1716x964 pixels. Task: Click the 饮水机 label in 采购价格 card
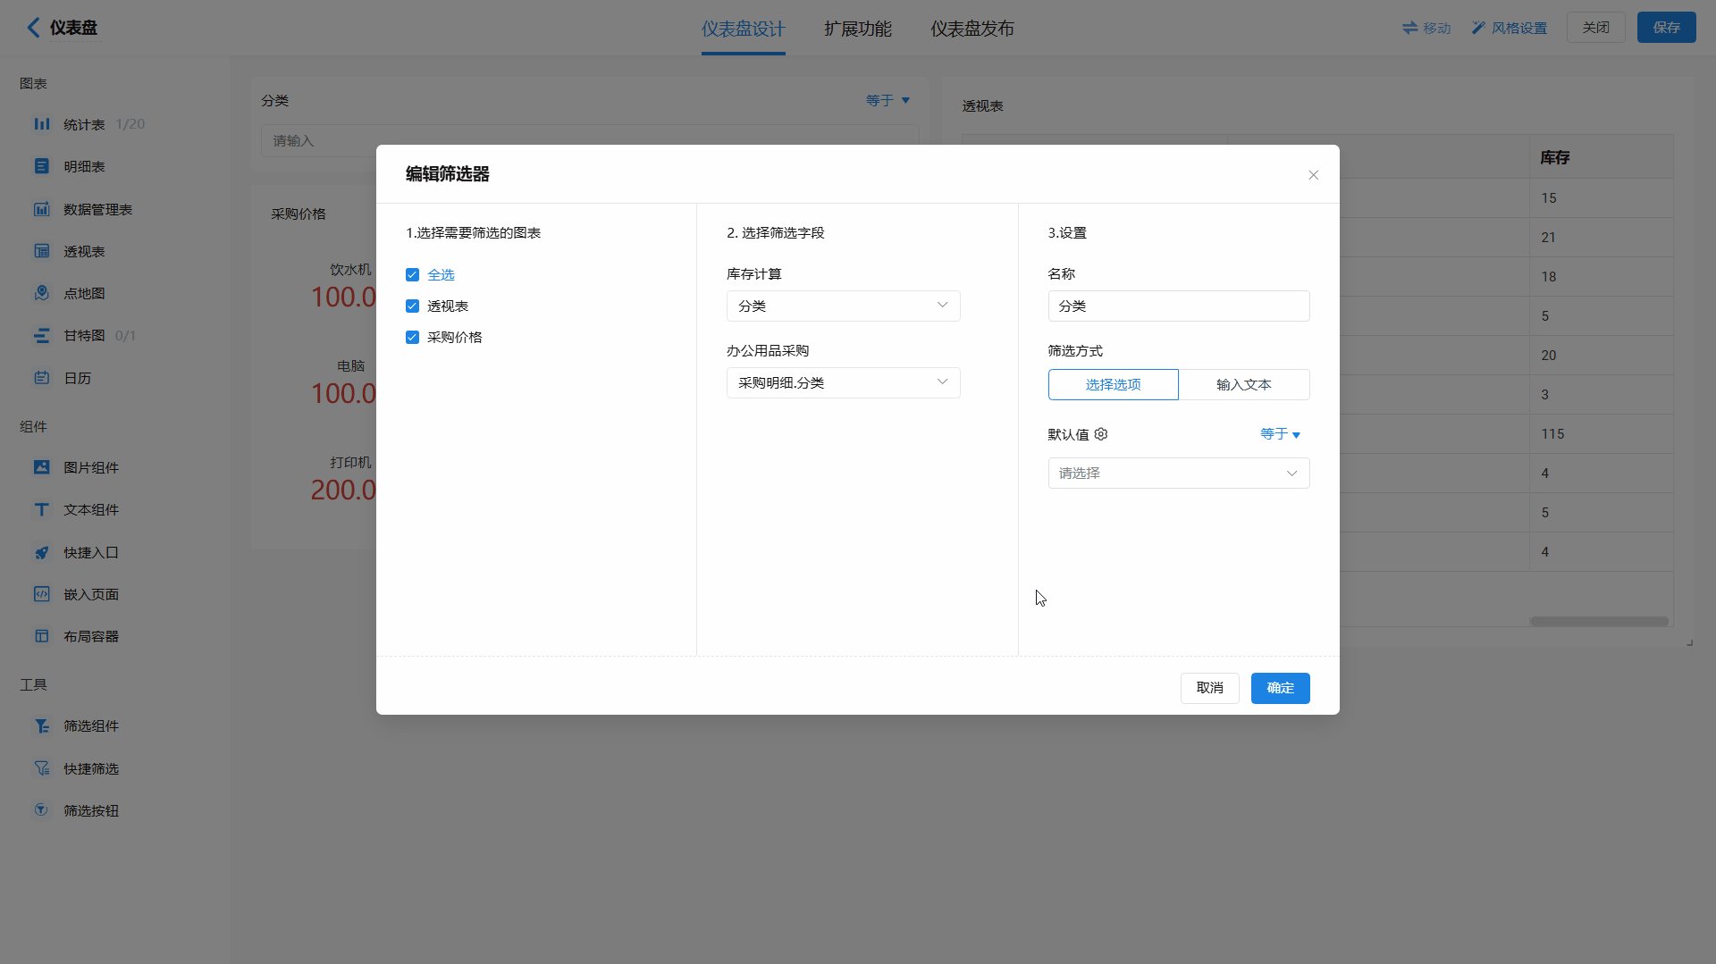point(350,269)
